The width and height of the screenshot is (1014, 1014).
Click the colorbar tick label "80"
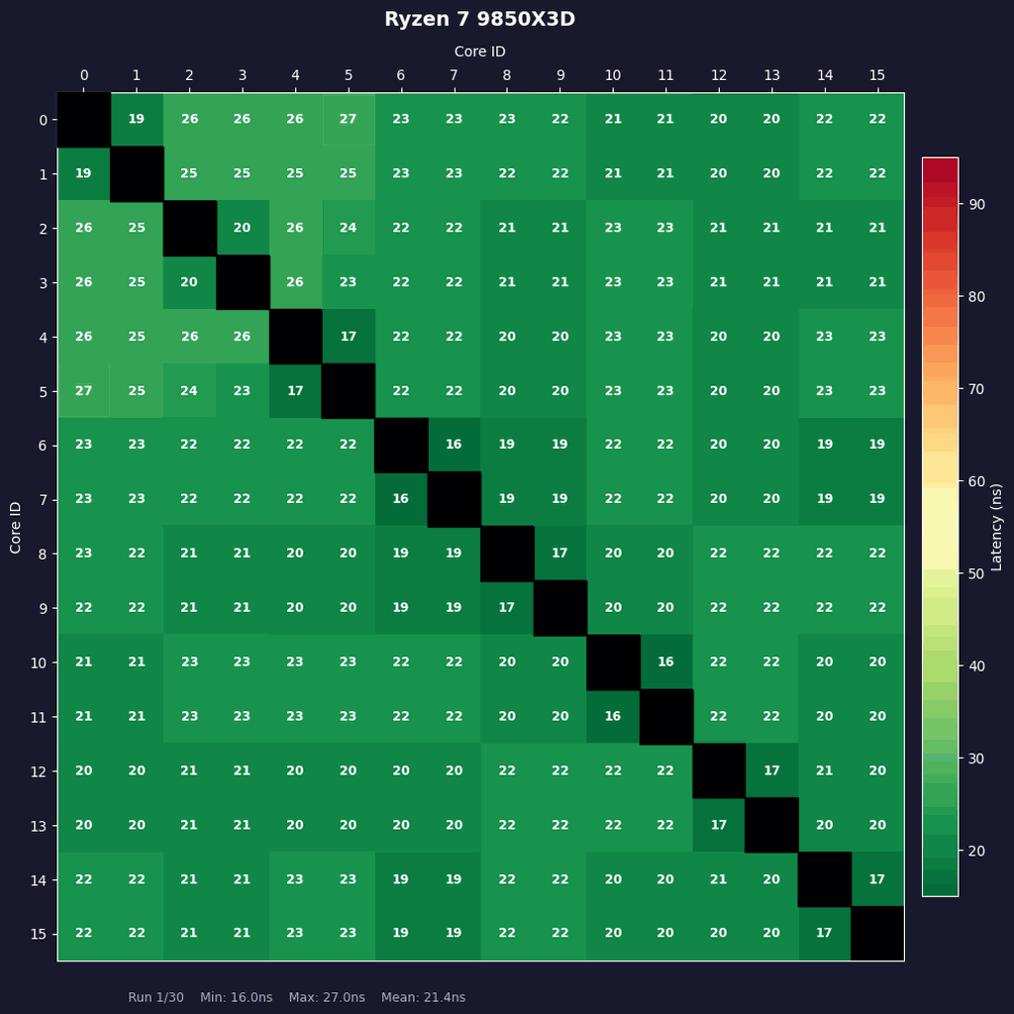[976, 297]
